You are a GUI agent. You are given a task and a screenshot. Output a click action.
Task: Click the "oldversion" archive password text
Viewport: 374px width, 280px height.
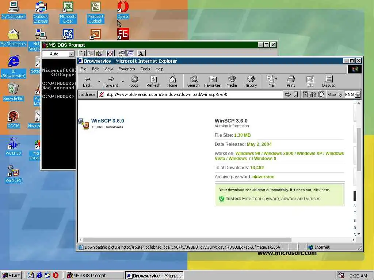[x=263, y=177]
